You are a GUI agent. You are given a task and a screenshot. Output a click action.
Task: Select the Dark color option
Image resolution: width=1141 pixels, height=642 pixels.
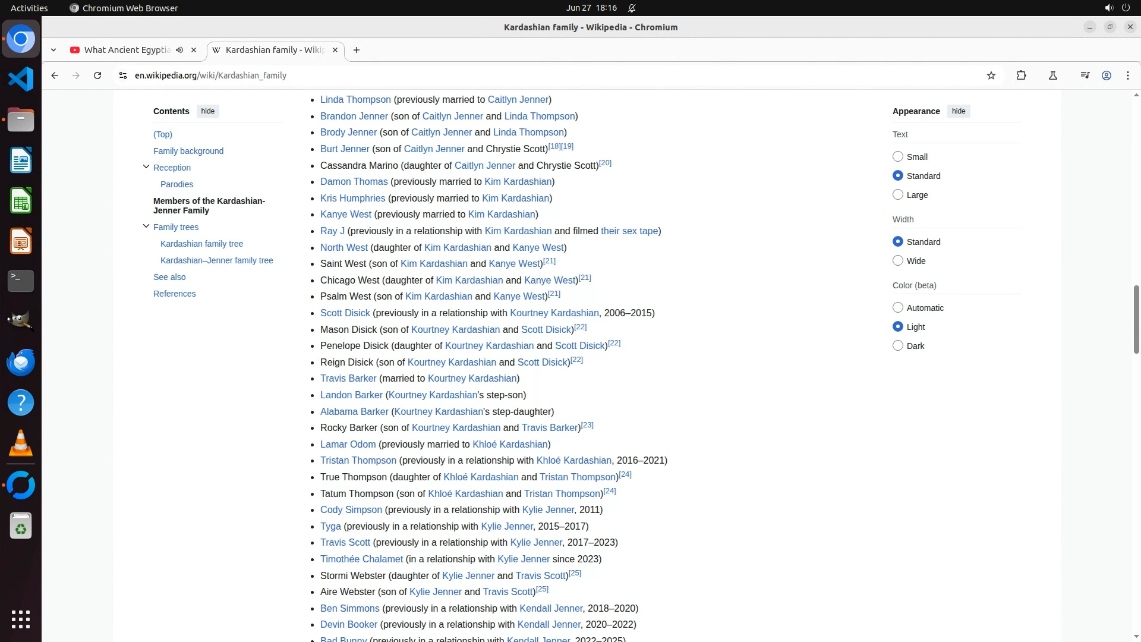tap(898, 346)
